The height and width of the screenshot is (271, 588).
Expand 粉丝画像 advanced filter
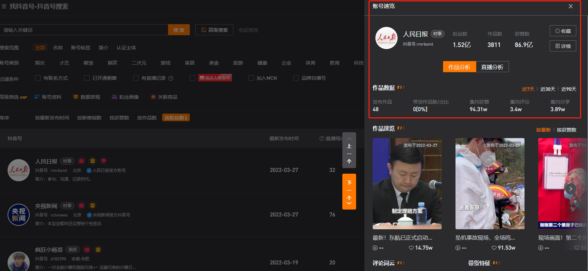tap(125, 97)
